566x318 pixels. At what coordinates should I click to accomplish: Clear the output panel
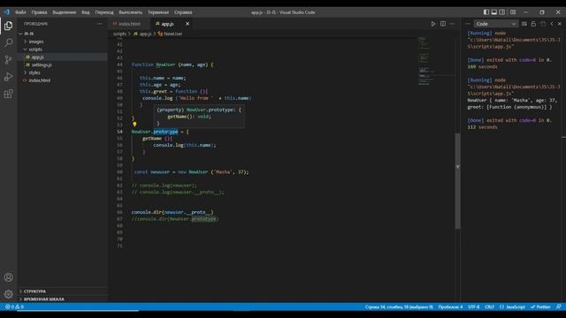524,24
